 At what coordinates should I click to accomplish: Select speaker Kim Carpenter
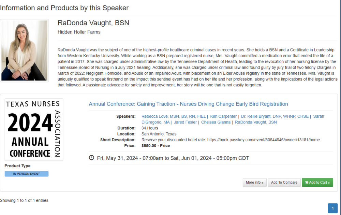click(x=223, y=116)
